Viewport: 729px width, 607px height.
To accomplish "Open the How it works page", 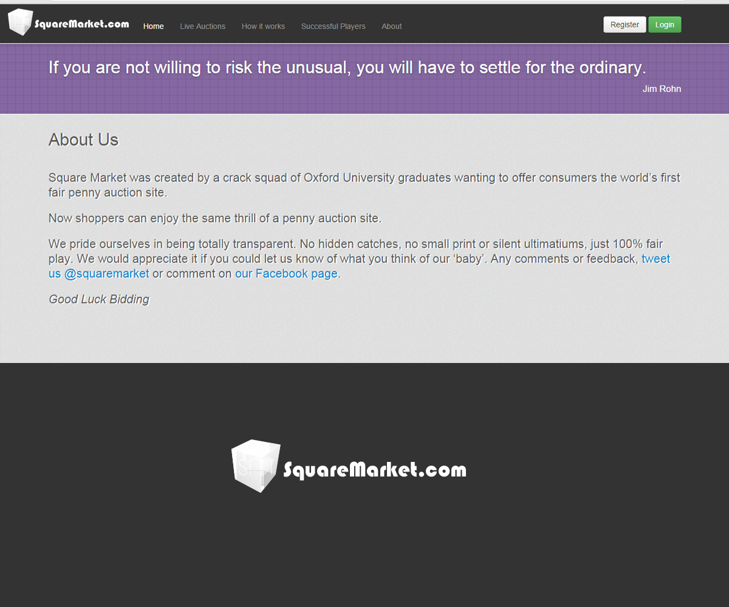I will click(x=263, y=26).
